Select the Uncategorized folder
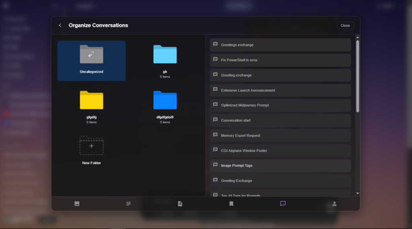This screenshot has height=229, width=412. (x=91, y=60)
